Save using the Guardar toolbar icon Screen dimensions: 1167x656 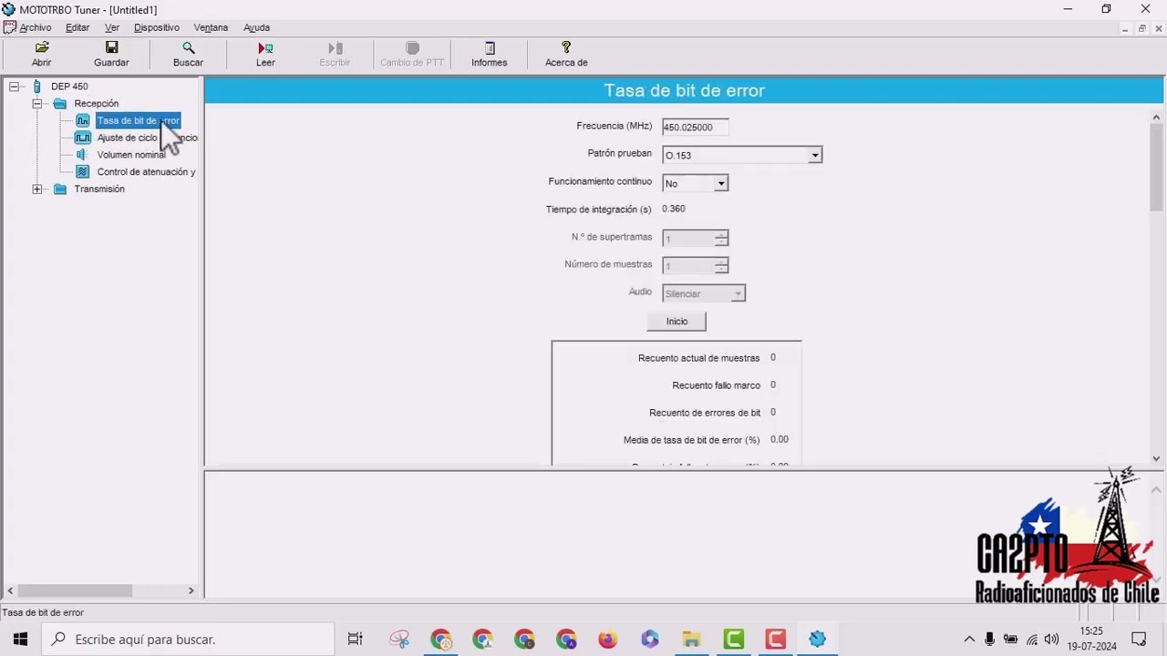(111, 47)
